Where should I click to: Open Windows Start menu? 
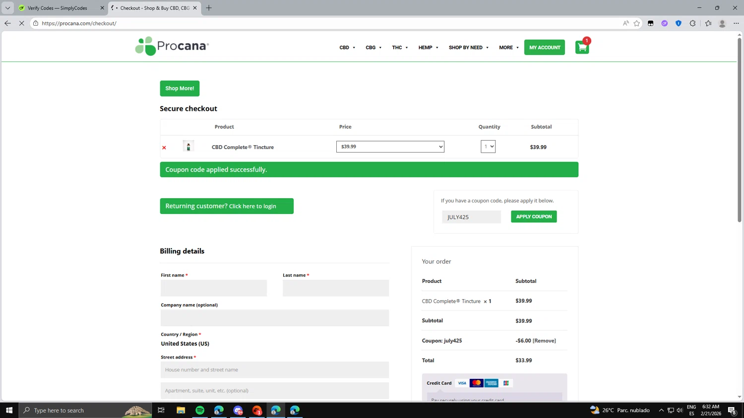pyautogui.click(x=9, y=410)
